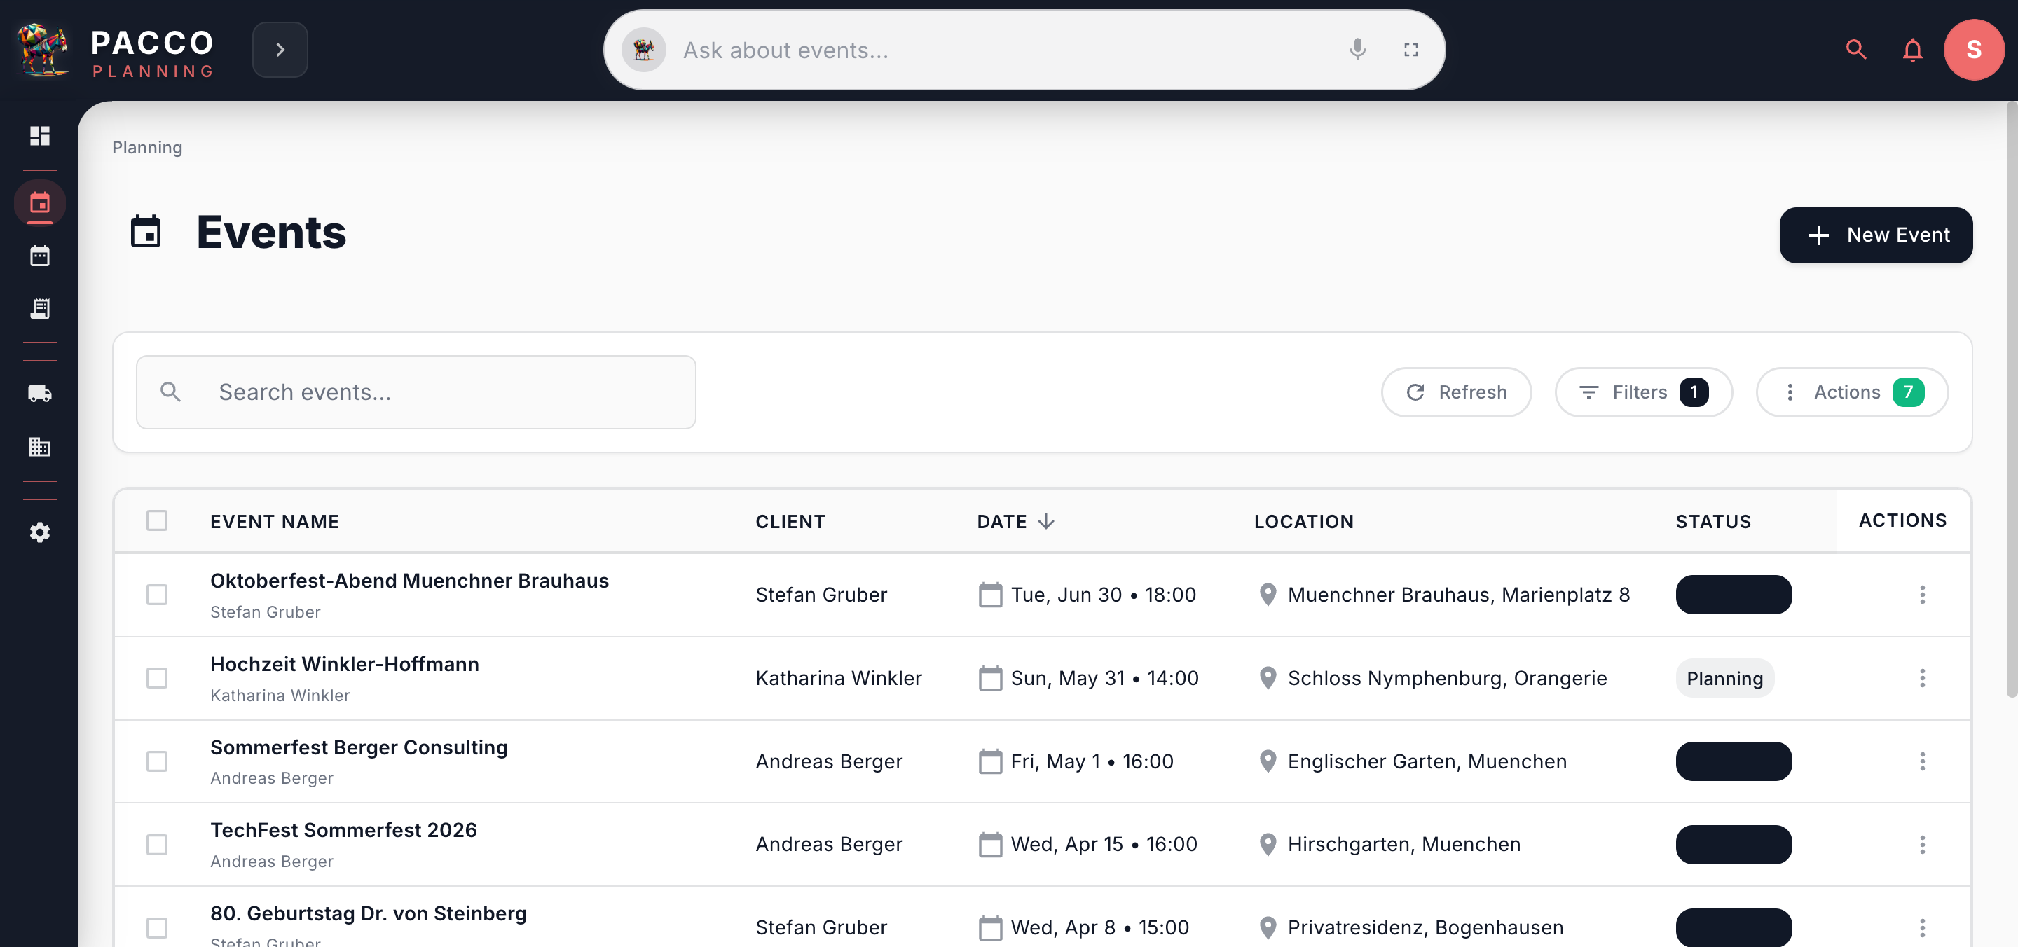The height and width of the screenshot is (947, 2018).
Task: Open row actions for TechFest Sommerfest 2026
Action: pyautogui.click(x=1921, y=845)
